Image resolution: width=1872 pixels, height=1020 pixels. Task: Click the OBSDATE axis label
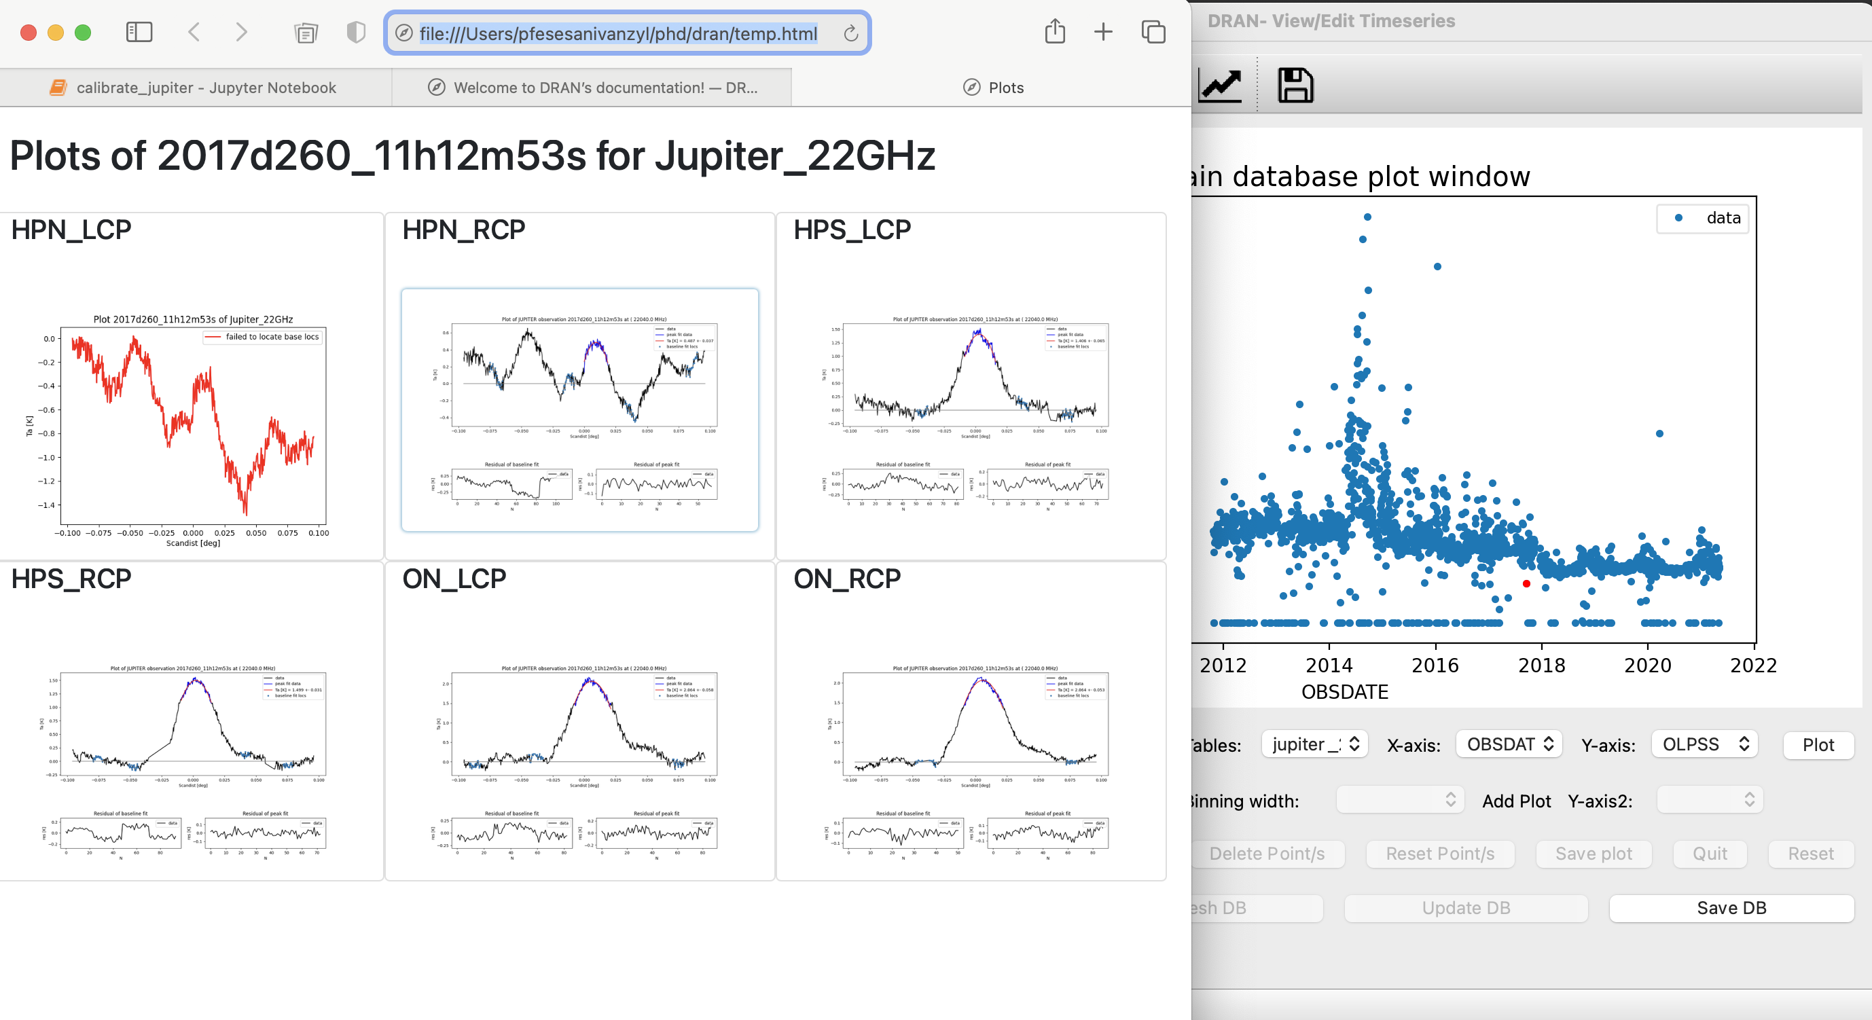[x=1344, y=691]
